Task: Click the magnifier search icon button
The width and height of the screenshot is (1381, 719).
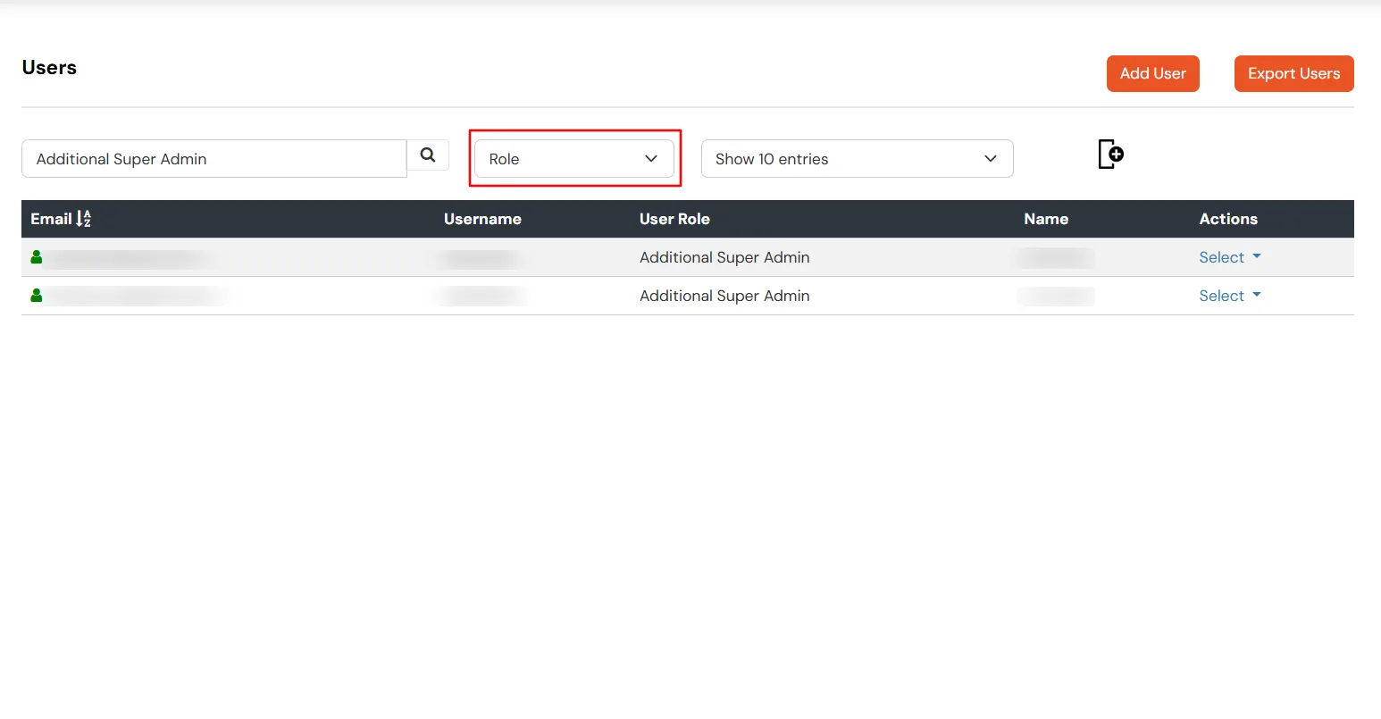Action: (x=428, y=155)
